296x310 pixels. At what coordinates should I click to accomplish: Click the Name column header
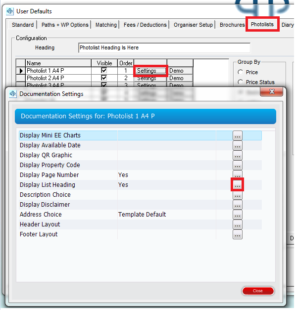click(58, 63)
